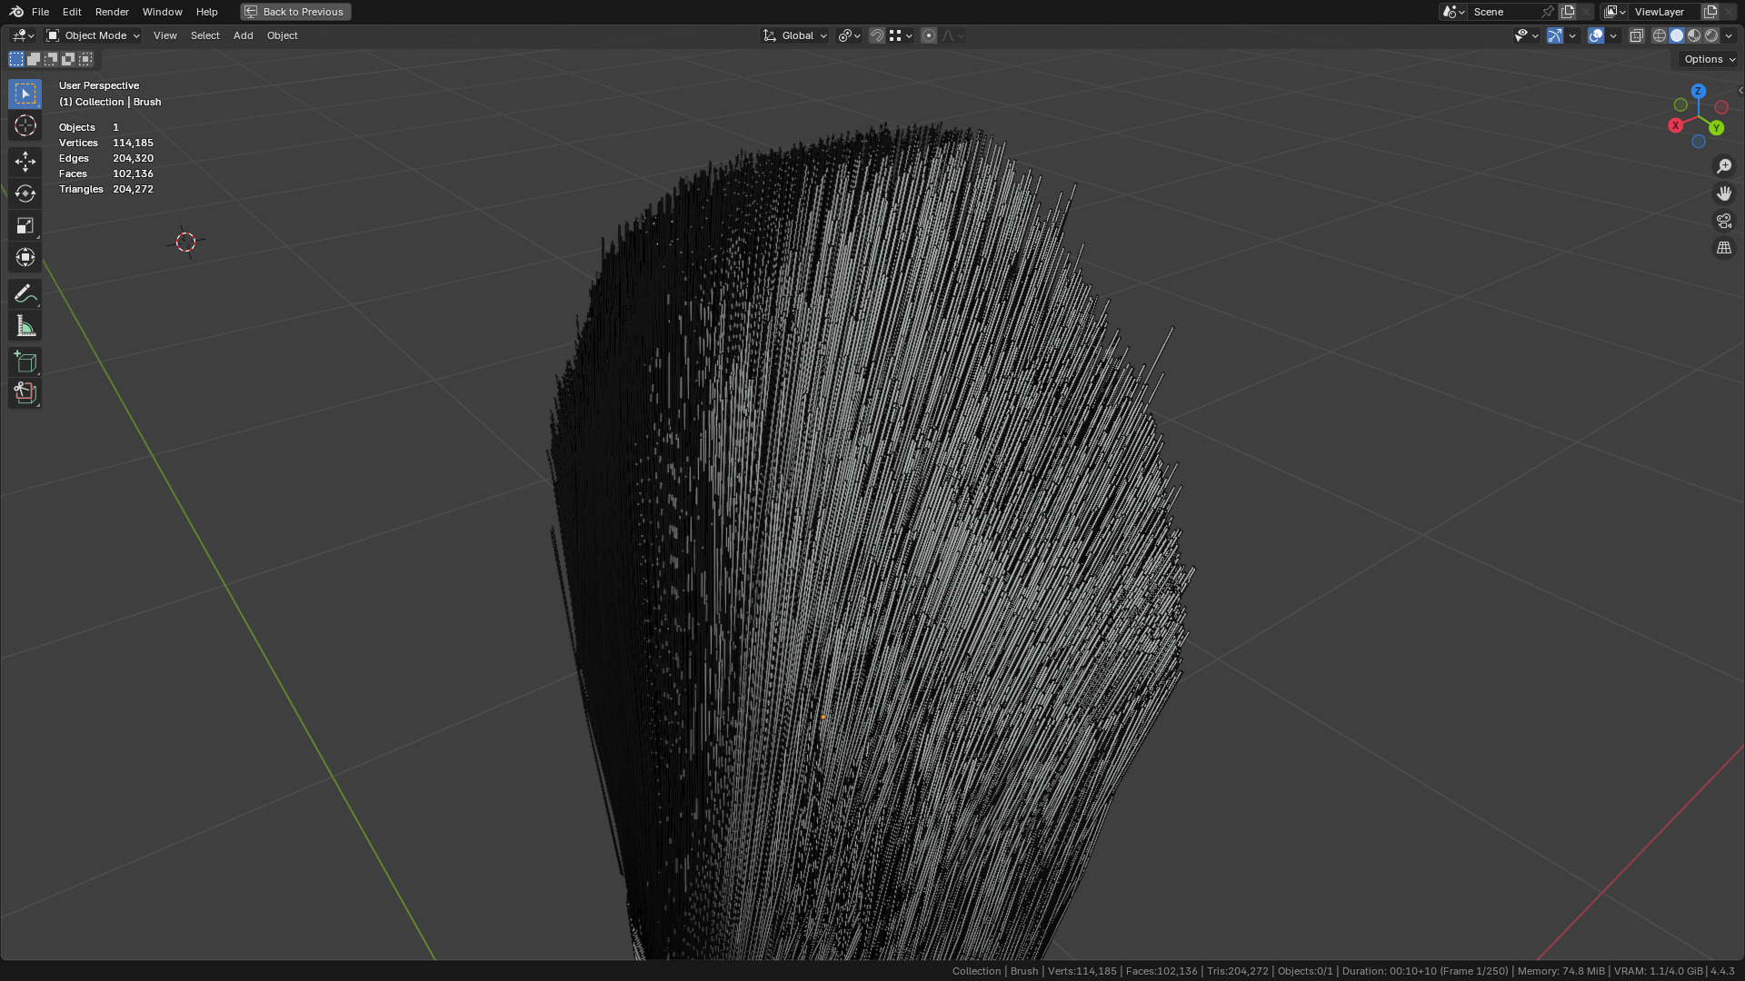Click the Pan view hand icon
Image resolution: width=1745 pixels, height=981 pixels.
point(1724,193)
